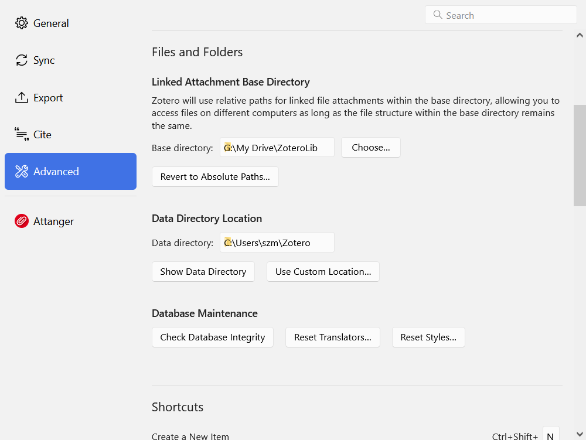The image size is (586, 440).
Task: Click the Advanced tools icon
Action: (x=21, y=172)
